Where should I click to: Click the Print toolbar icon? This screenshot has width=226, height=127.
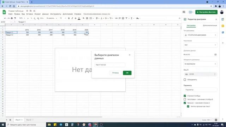point(12,18)
